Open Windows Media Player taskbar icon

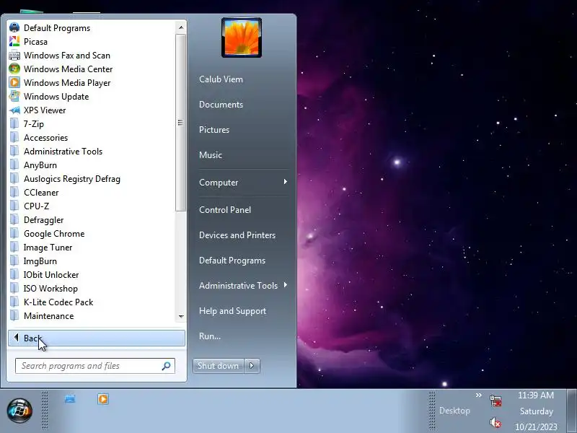(103, 399)
